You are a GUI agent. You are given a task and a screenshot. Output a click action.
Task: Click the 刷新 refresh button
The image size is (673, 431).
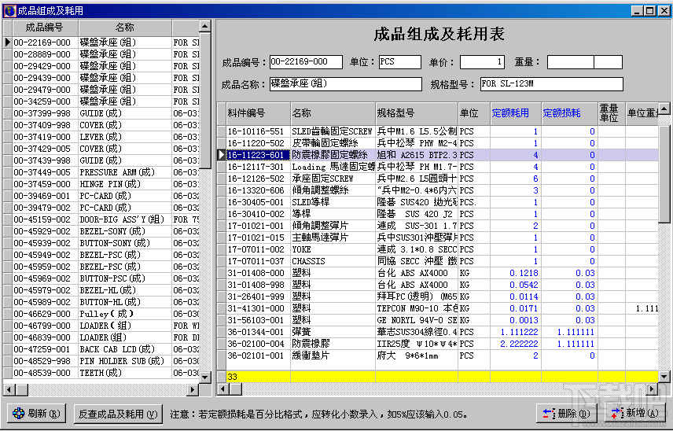tap(36, 414)
